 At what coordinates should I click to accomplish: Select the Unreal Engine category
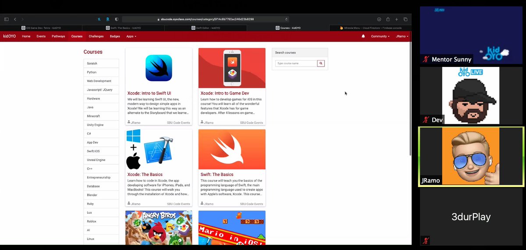pos(101,160)
